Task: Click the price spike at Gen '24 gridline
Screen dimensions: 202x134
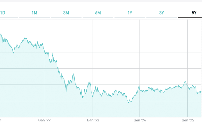Action: point(139,86)
